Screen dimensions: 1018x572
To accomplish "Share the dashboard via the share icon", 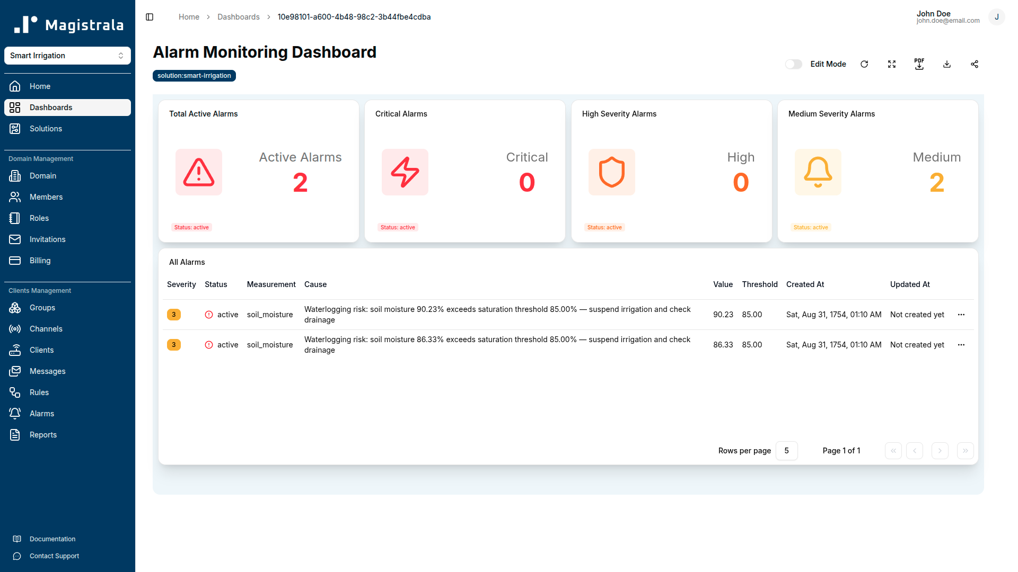I will click(x=975, y=64).
